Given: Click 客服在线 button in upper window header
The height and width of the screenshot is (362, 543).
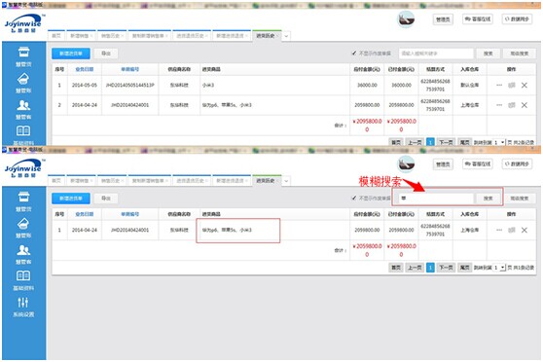Looking at the screenshot, I should pyautogui.click(x=478, y=19).
